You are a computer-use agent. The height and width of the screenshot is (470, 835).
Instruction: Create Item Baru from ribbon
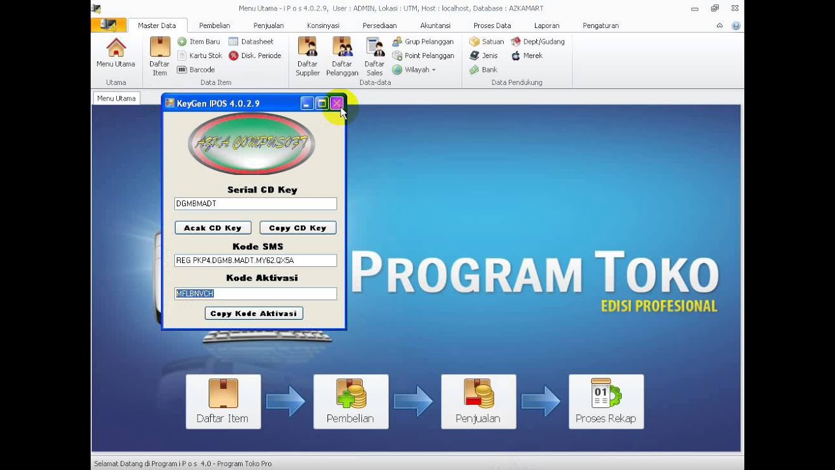[198, 41]
